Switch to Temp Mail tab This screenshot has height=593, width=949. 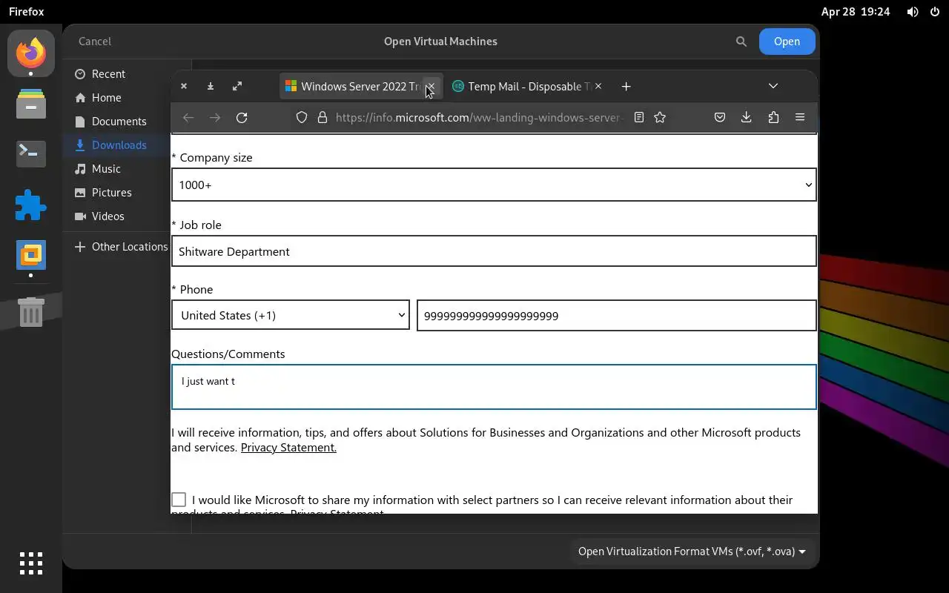[x=528, y=86]
